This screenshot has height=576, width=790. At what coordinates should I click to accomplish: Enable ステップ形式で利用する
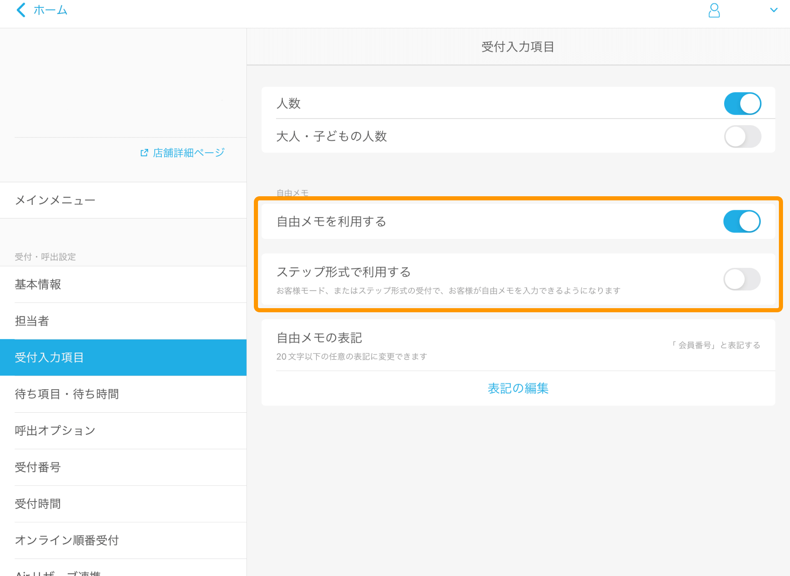742,279
